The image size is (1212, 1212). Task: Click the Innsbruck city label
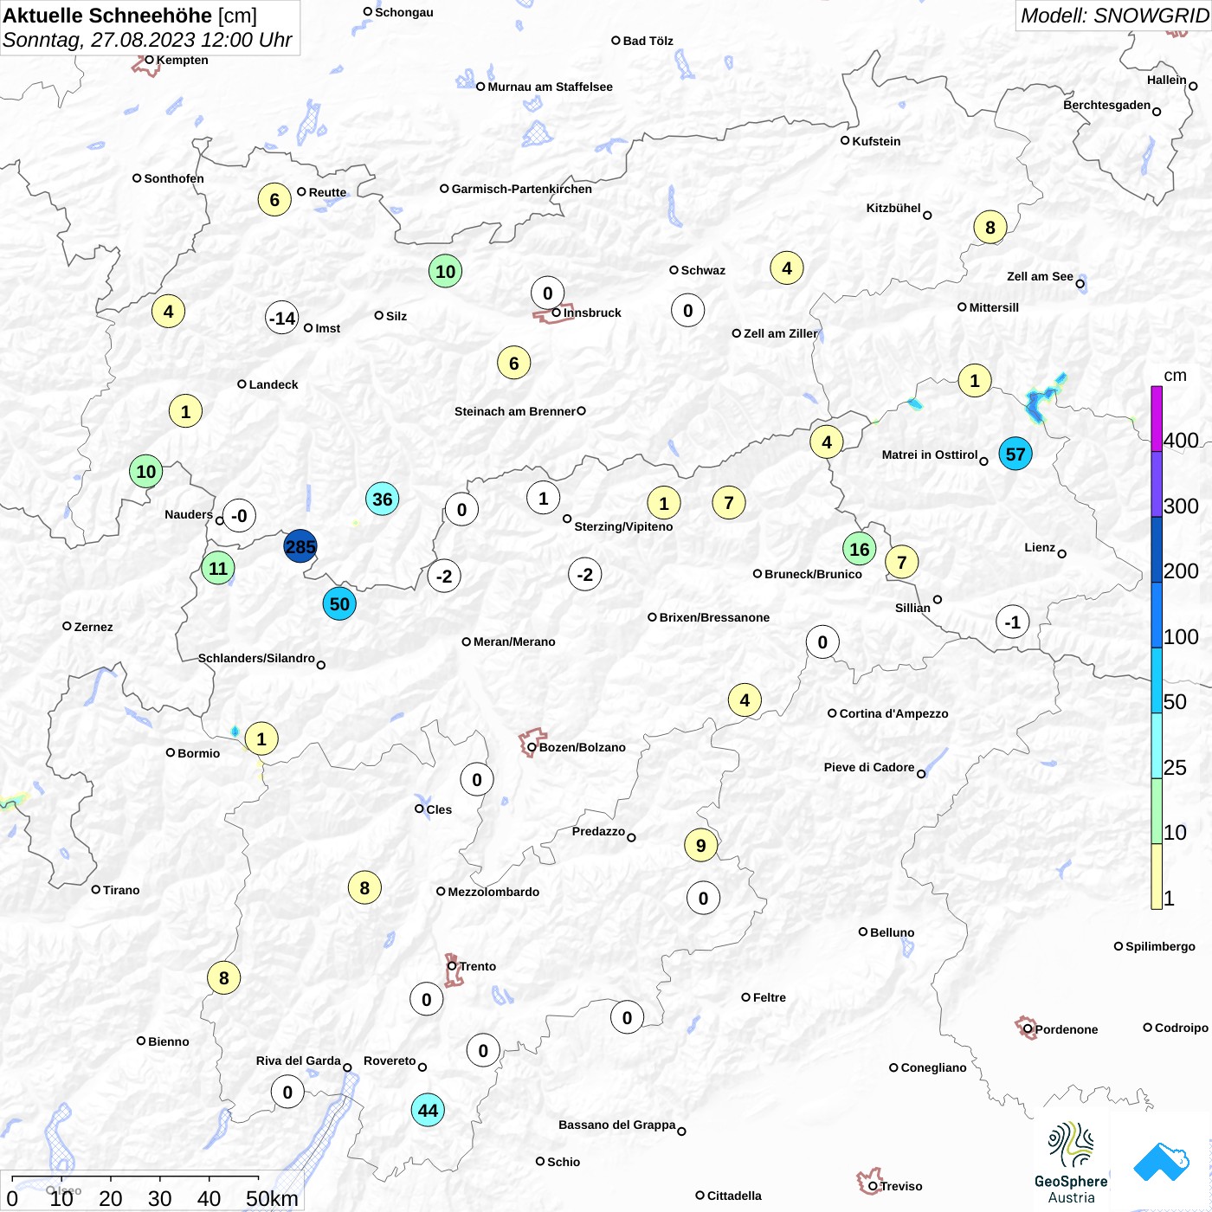tap(592, 313)
